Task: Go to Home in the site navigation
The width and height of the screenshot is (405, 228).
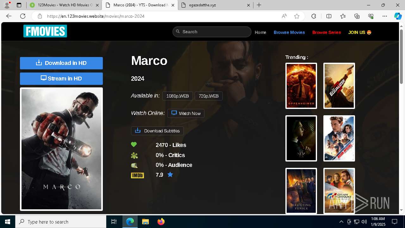Action: tap(260, 32)
